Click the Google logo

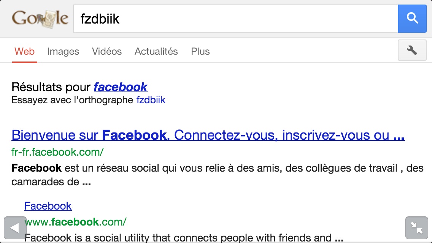40,18
